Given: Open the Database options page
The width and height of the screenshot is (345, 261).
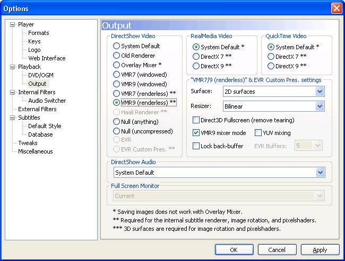Looking at the screenshot, I should click(40, 134).
